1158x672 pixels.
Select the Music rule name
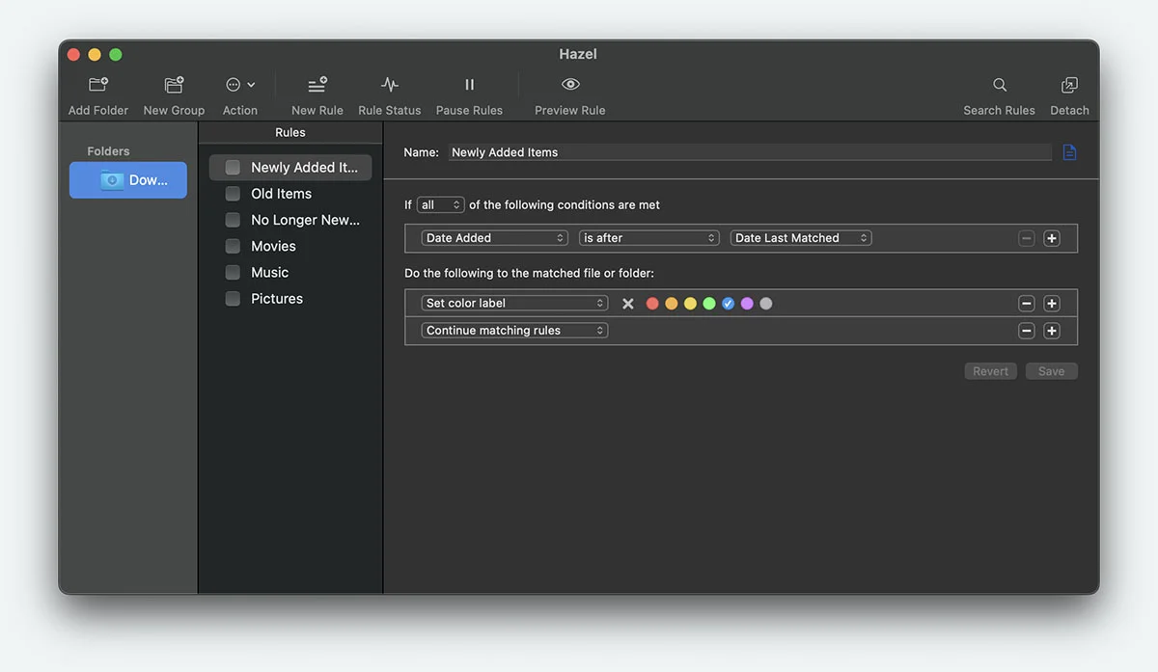point(270,273)
